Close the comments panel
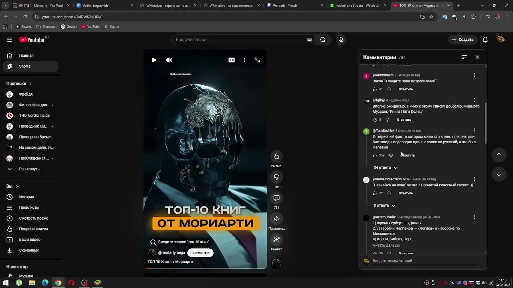The image size is (513, 288). click(x=477, y=57)
